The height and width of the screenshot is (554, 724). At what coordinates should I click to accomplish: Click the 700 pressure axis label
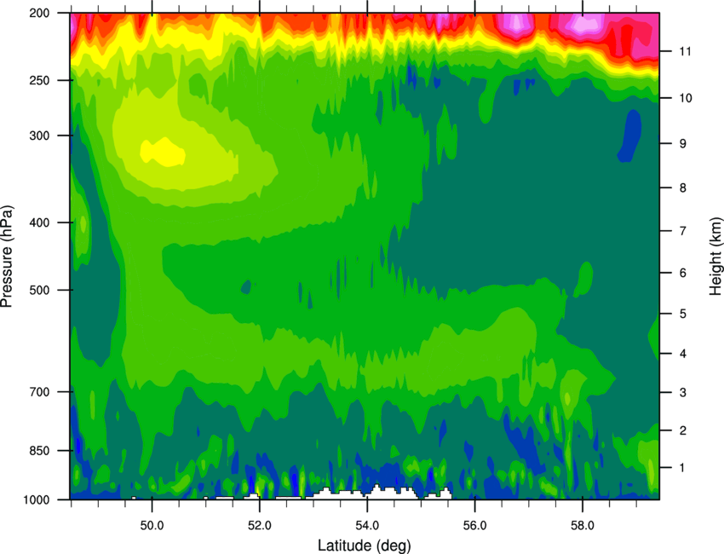click(x=39, y=392)
